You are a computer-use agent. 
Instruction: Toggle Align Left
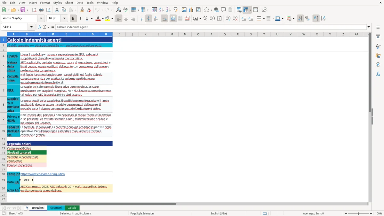tap(119, 19)
